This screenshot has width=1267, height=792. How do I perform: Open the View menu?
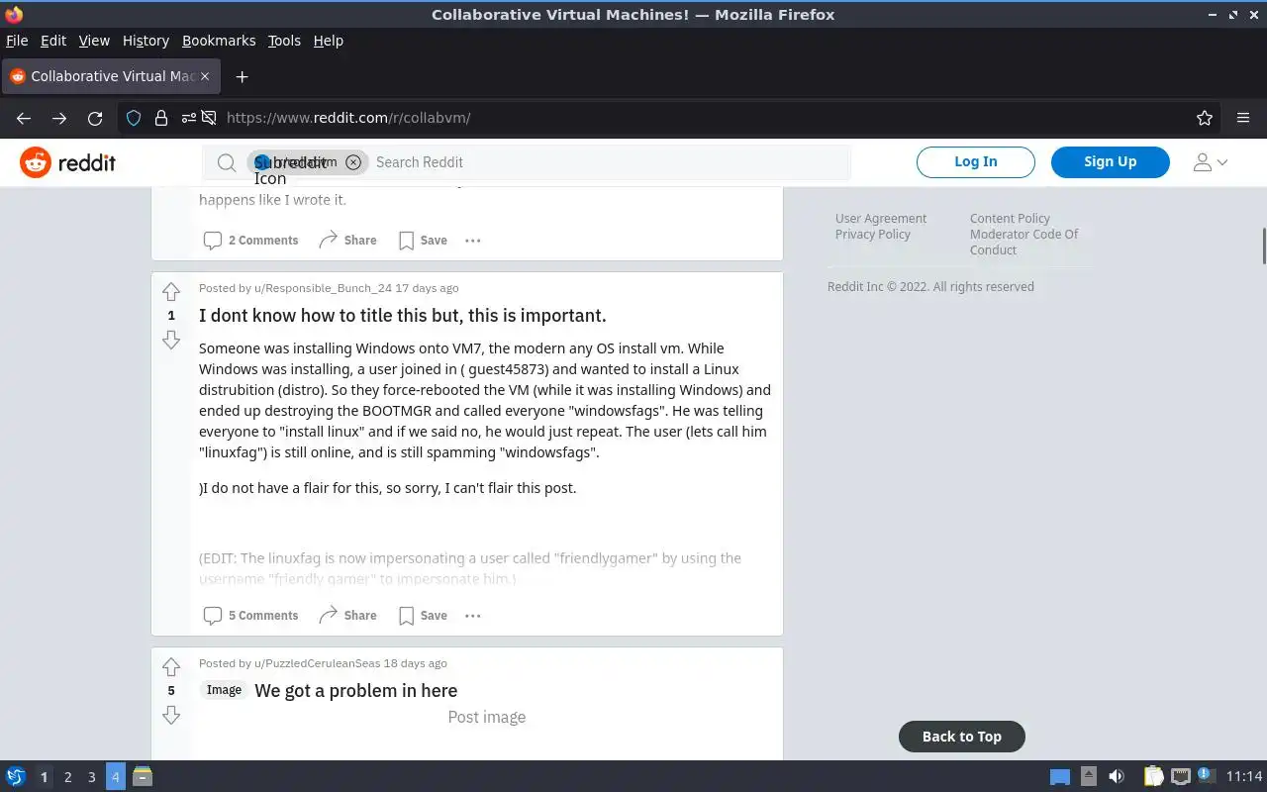coord(94,41)
